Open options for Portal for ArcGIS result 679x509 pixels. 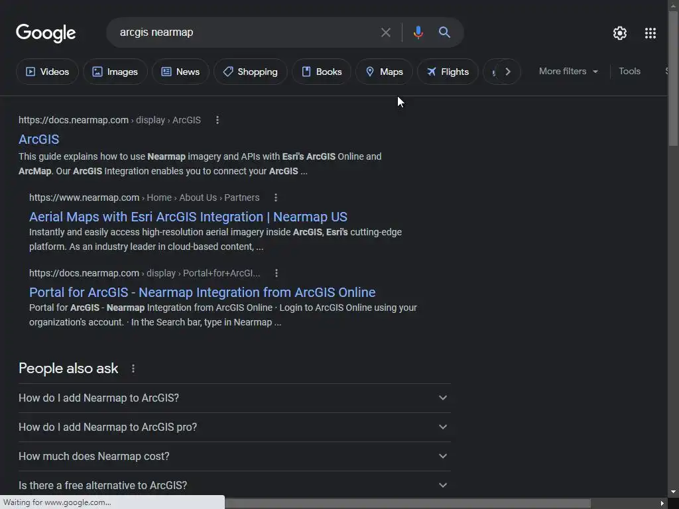click(x=277, y=273)
